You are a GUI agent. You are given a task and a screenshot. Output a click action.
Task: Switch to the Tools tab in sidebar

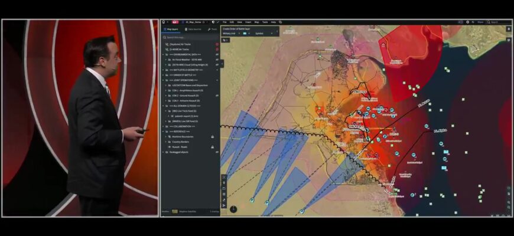click(x=212, y=29)
